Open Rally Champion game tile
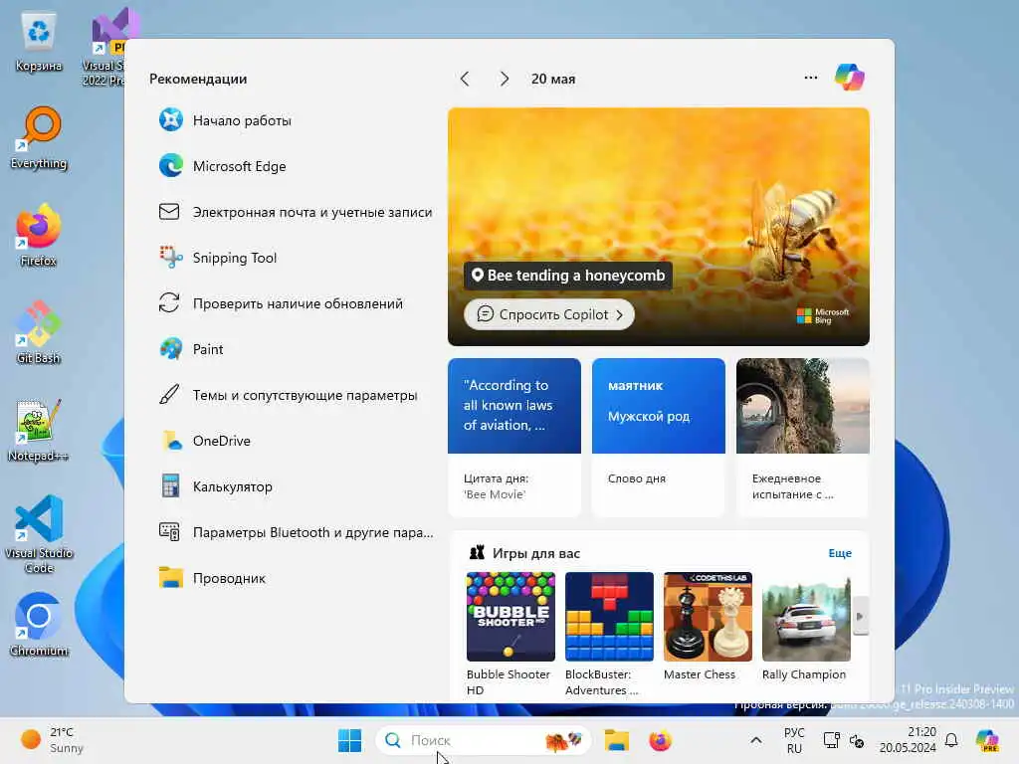The height and width of the screenshot is (764, 1019). point(806,627)
